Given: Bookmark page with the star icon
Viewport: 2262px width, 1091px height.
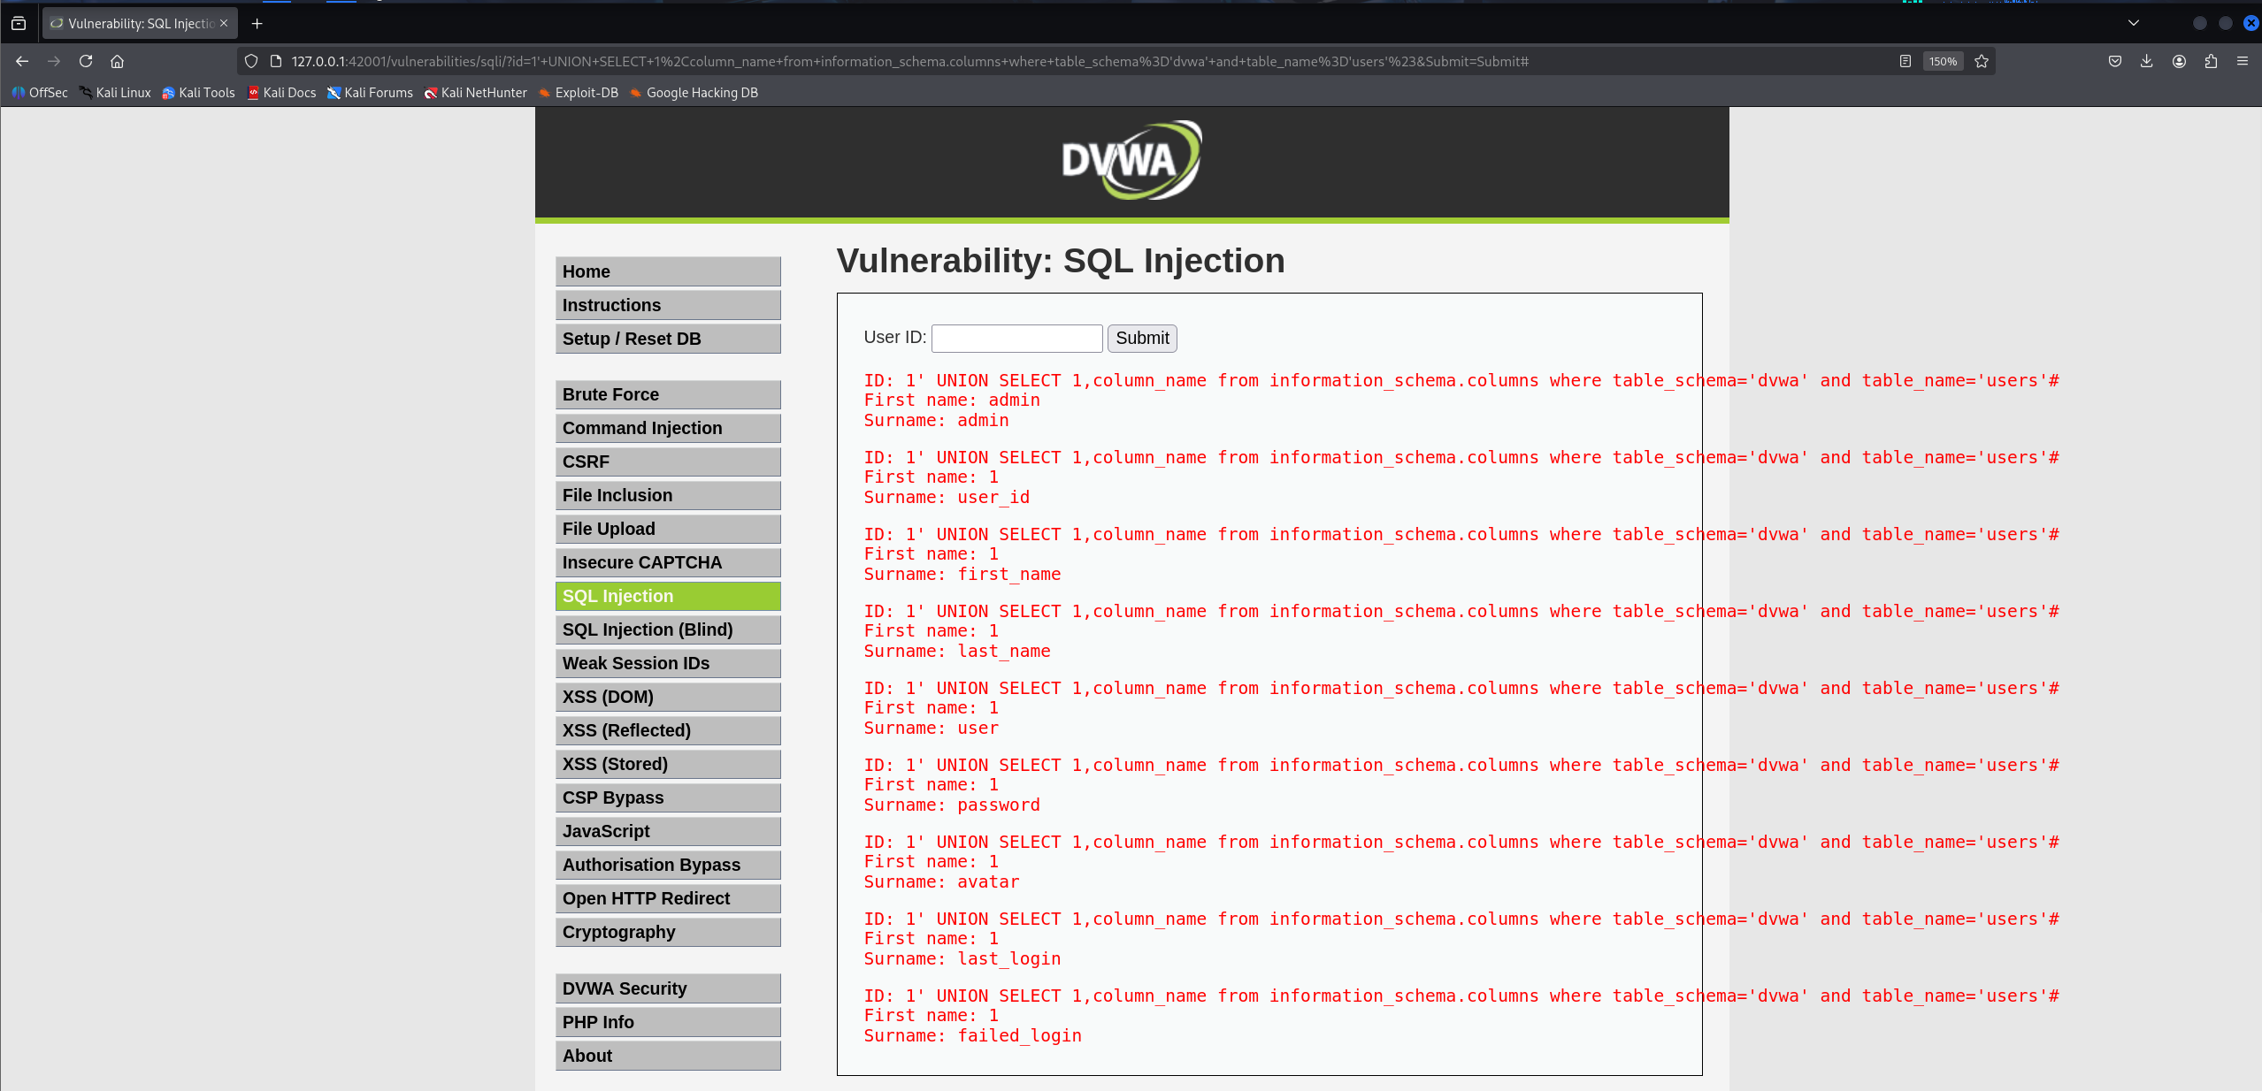Looking at the screenshot, I should (x=1982, y=61).
